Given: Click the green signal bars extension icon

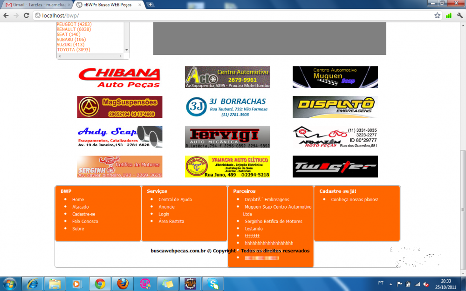Looking at the screenshot, I should click(448, 15).
